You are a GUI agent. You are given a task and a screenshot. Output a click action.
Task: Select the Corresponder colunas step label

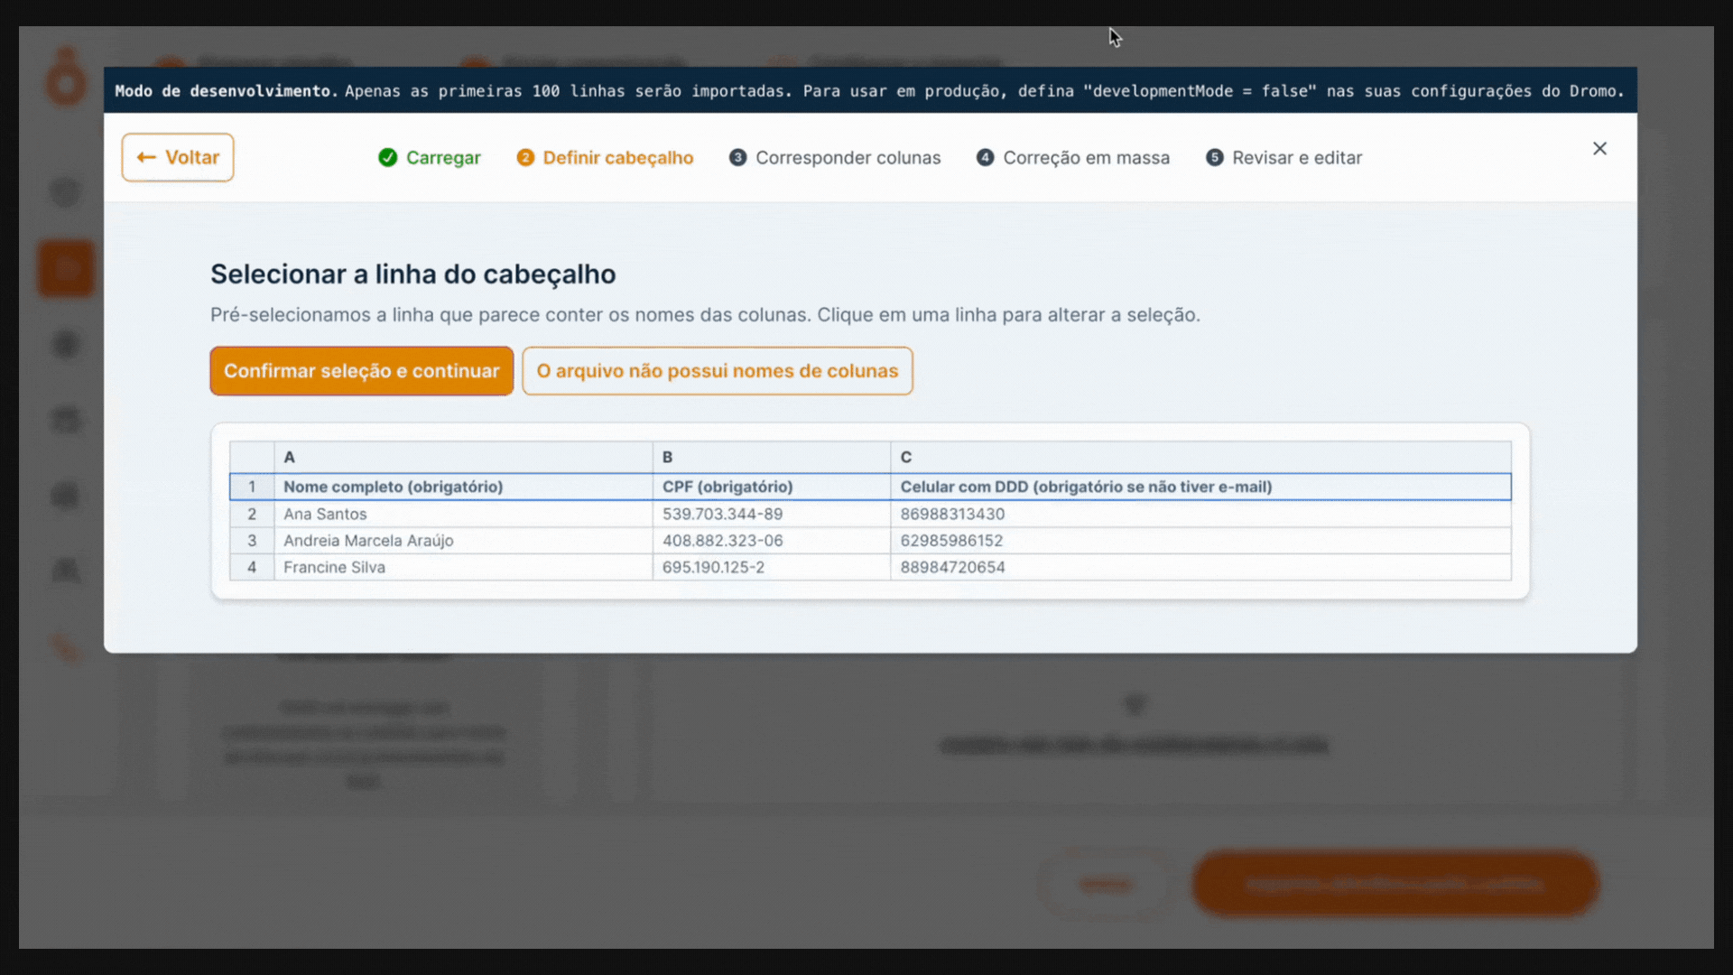pos(847,157)
